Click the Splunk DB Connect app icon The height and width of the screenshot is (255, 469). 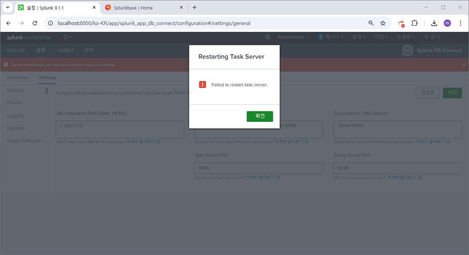coord(407,51)
